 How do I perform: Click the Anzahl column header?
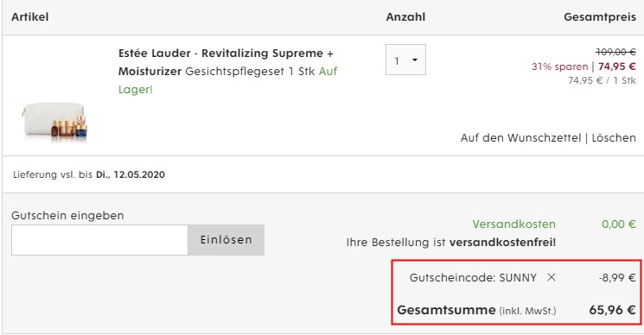(405, 17)
